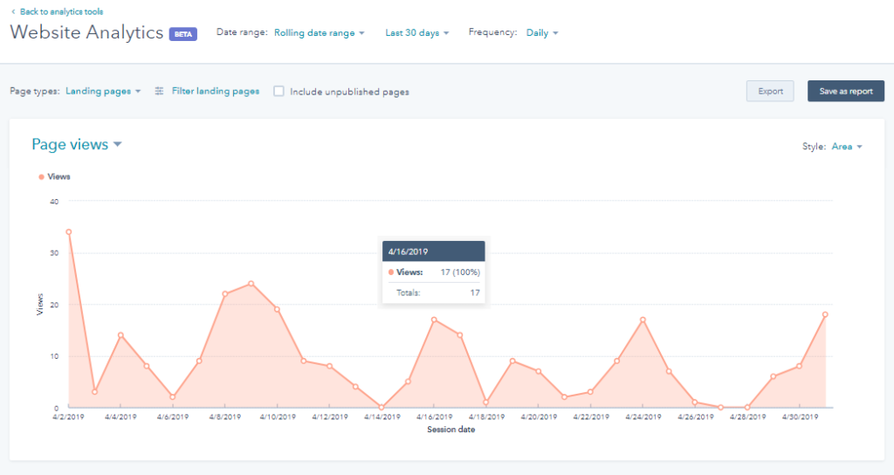Click the 40 y-axis tick label

click(x=54, y=202)
